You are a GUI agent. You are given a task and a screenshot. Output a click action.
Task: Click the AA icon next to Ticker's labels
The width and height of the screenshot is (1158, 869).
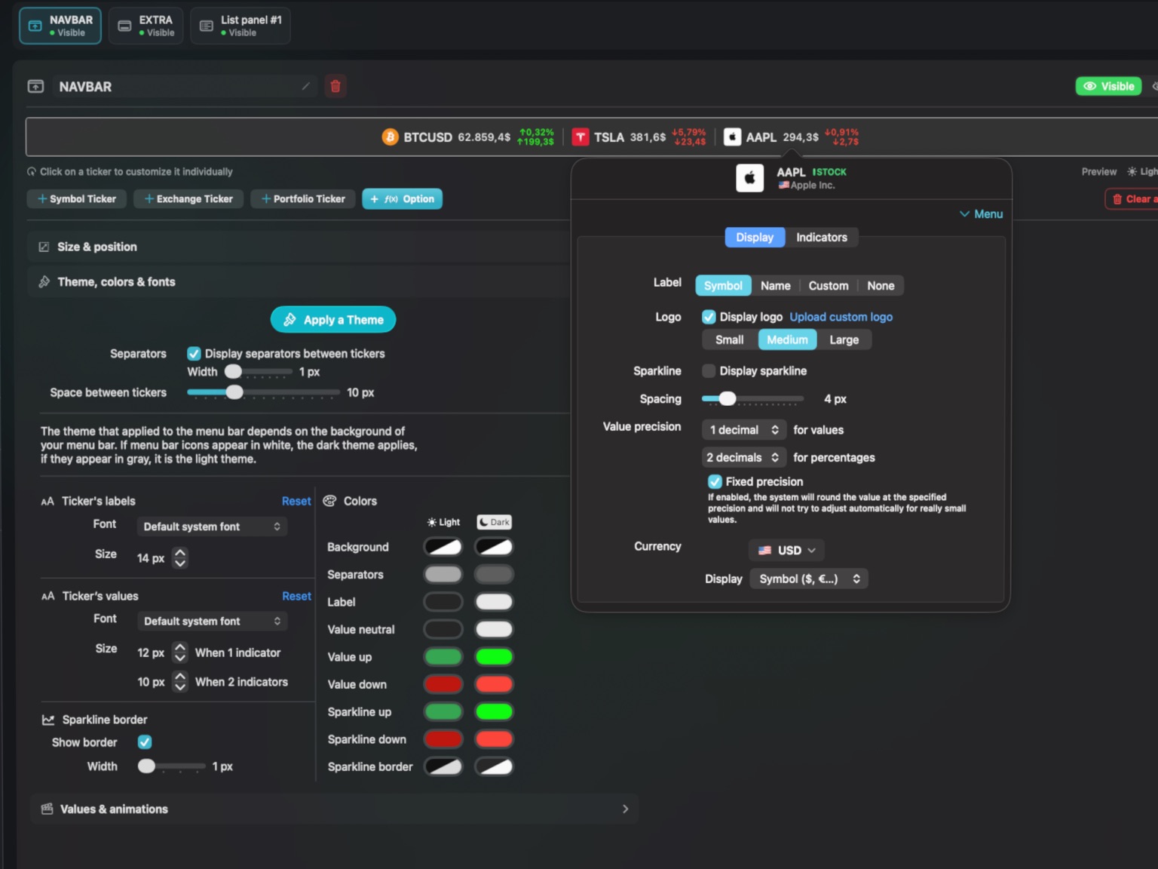(x=47, y=502)
